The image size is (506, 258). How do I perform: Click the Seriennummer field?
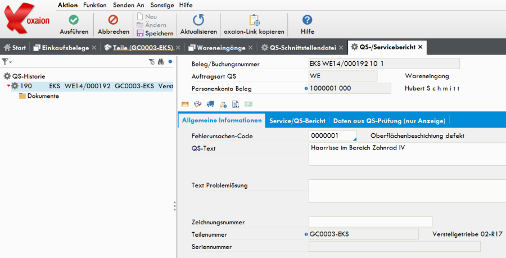395,246
